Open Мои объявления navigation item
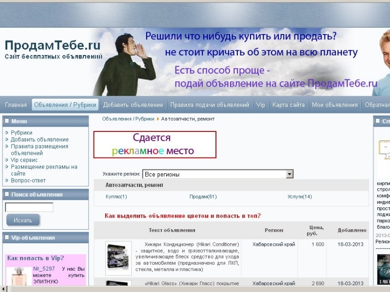Viewport: 390px width, 292px height. point(335,105)
